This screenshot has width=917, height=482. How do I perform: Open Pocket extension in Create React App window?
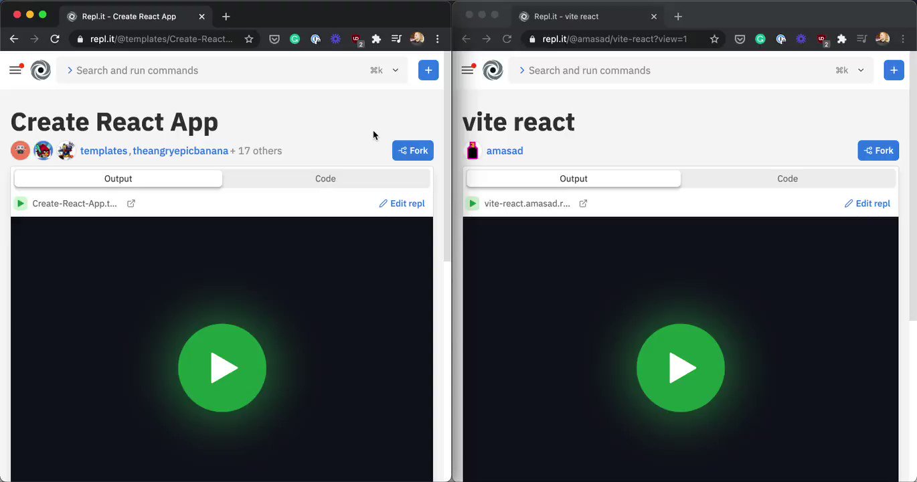click(x=274, y=39)
